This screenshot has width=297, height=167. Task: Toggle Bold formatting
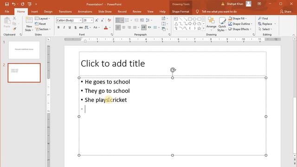coord(58,27)
